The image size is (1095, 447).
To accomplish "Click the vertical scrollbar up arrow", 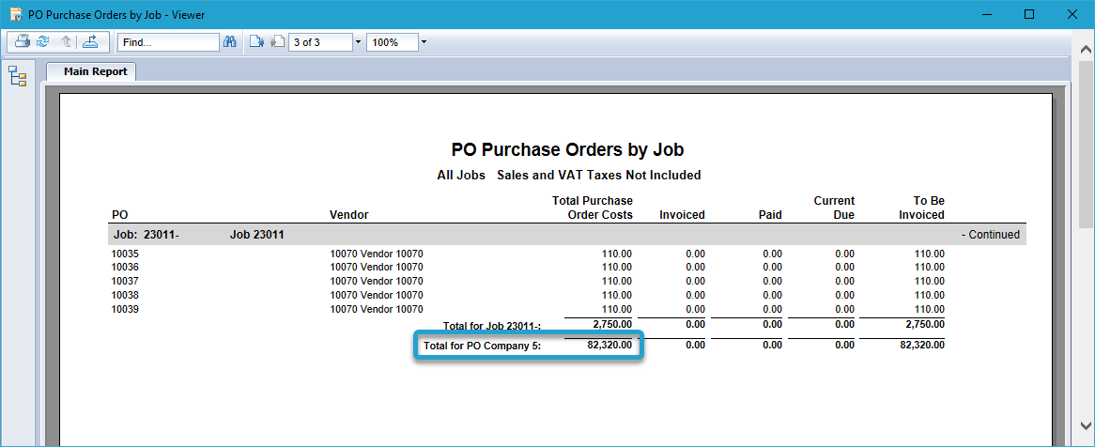I will 1086,50.
